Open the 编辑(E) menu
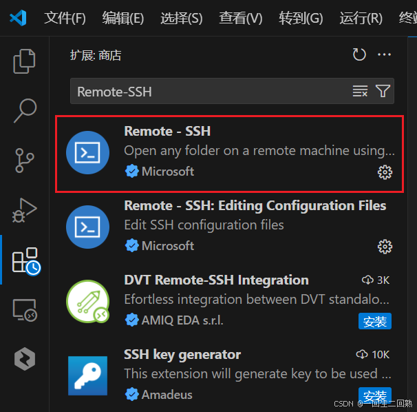The image size is (417, 412). 123,18
